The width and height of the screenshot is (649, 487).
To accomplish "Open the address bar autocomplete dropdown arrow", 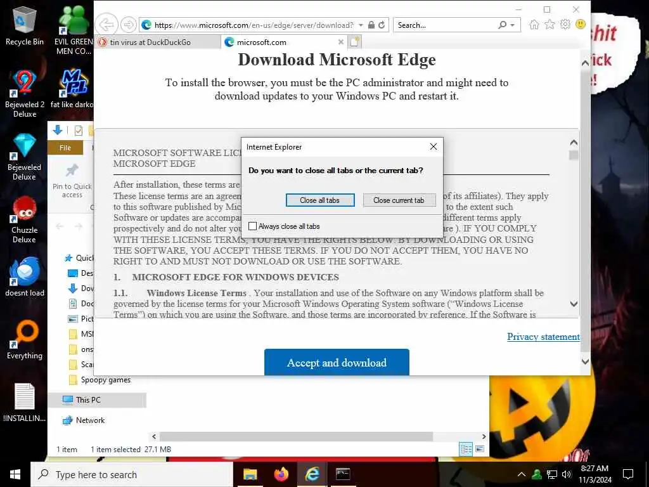I will (x=361, y=25).
